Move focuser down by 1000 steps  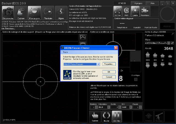pos(148,65)
